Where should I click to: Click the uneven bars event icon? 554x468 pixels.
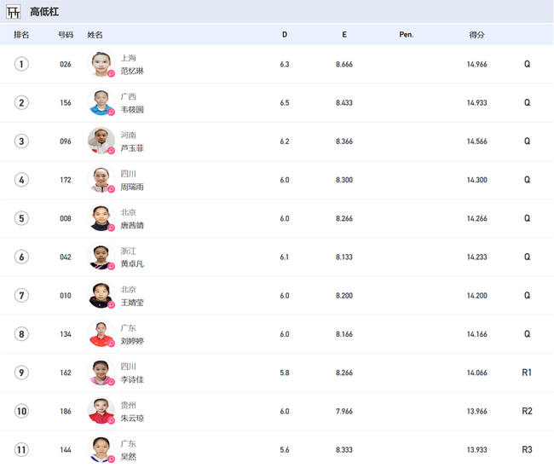pyautogui.click(x=13, y=12)
